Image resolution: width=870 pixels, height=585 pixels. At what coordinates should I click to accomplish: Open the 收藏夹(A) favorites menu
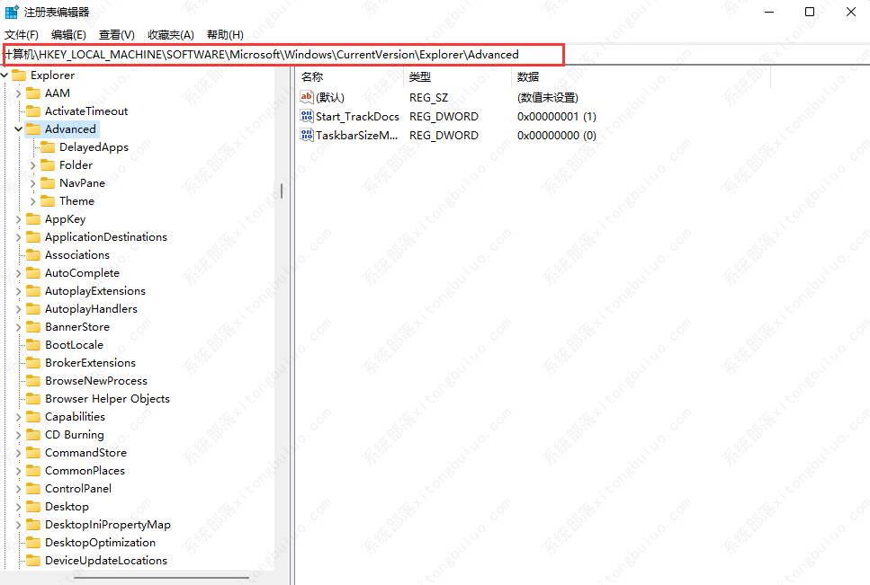(x=170, y=34)
